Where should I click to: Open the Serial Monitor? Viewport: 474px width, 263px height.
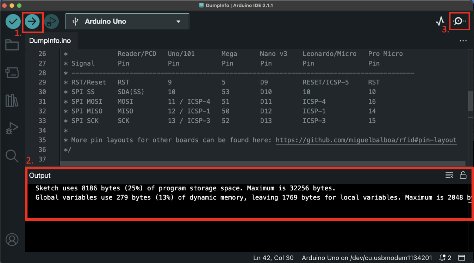(459, 22)
